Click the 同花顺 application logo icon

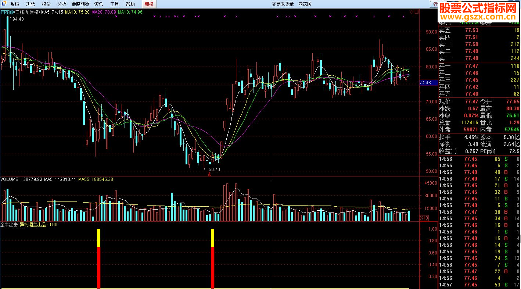click(x=4, y=4)
